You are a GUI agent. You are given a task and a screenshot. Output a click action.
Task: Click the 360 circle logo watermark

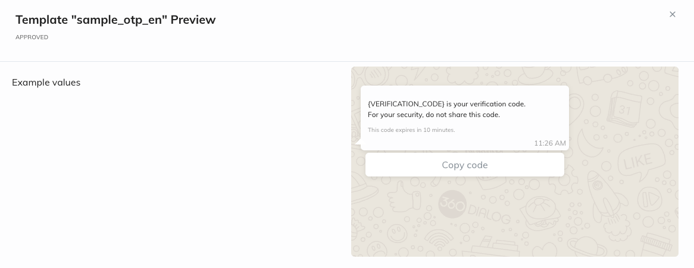[x=452, y=204]
